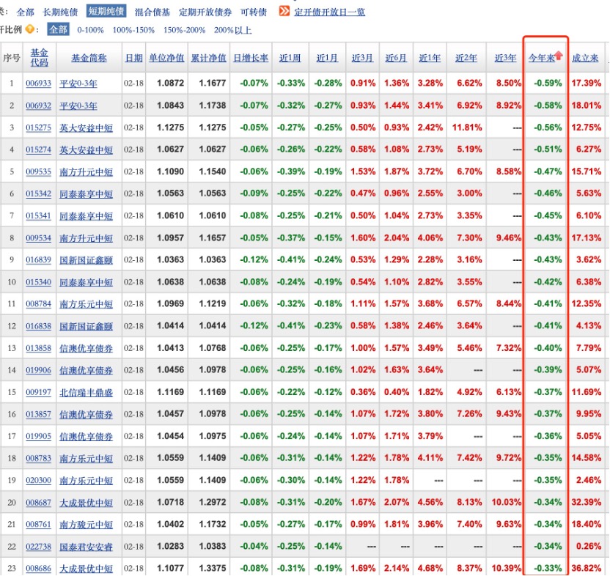Click the 基金代码 column header
This screenshot has height=576, width=610.
38,56
